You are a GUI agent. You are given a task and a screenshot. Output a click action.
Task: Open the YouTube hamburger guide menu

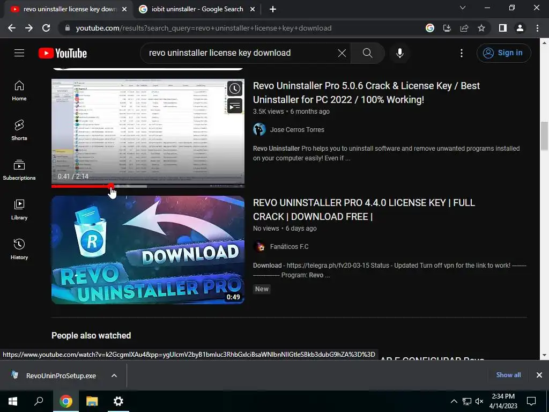[19, 53]
